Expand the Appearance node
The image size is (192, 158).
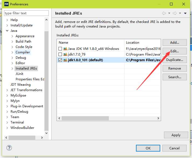(x=12, y=36)
